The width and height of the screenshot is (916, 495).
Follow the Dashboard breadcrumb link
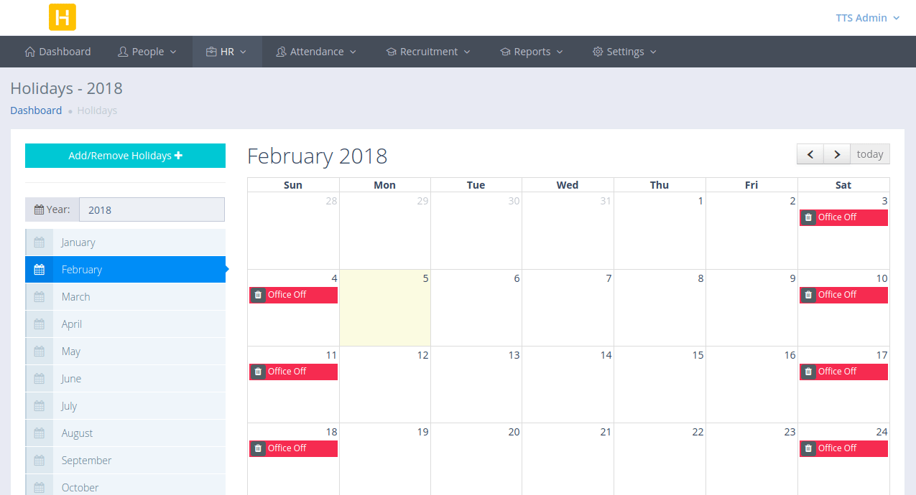(36, 110)
